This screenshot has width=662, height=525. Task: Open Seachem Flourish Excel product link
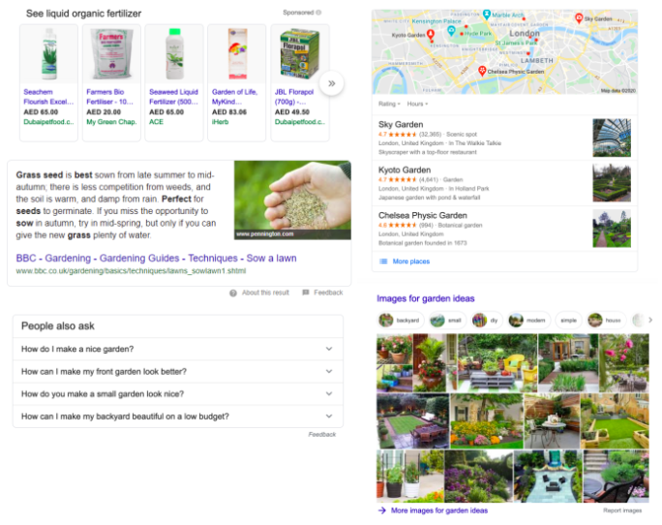tap(48, 97)
